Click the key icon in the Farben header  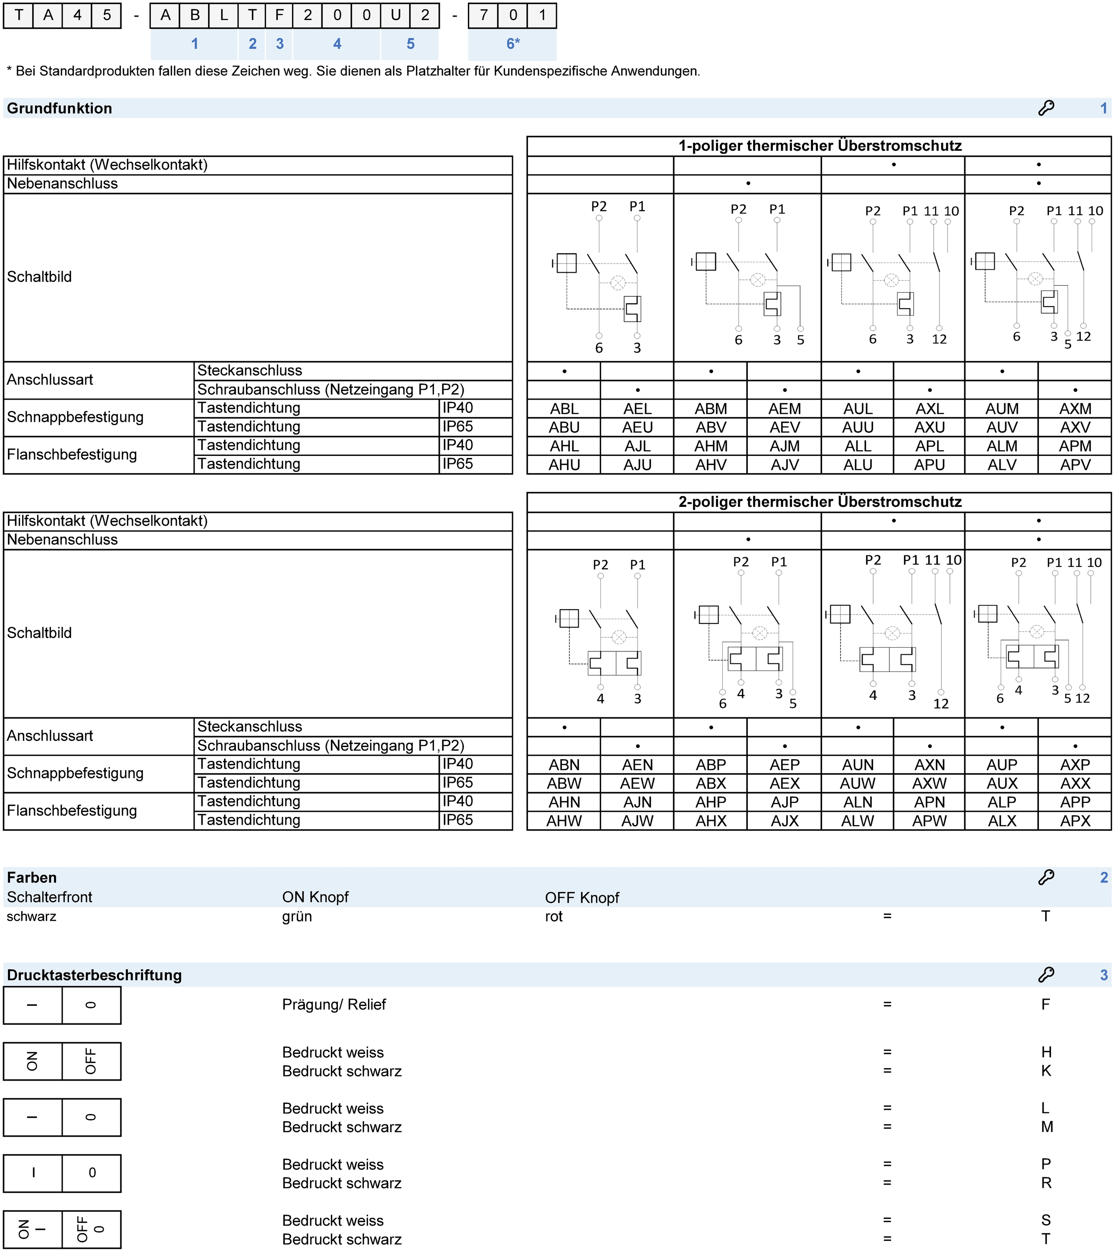(1046, 877)
